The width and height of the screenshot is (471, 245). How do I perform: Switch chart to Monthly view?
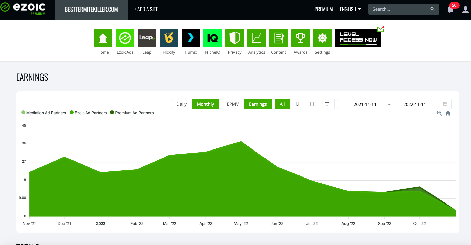pos(205,104)
